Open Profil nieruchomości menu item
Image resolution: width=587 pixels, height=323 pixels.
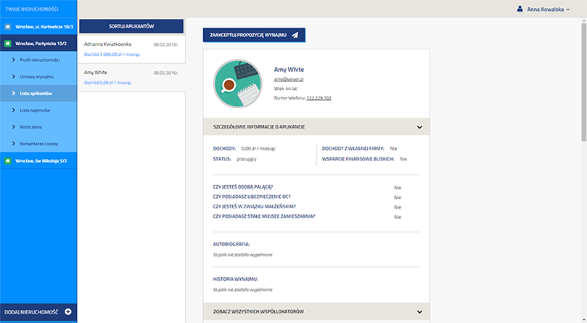pos(38,60)
